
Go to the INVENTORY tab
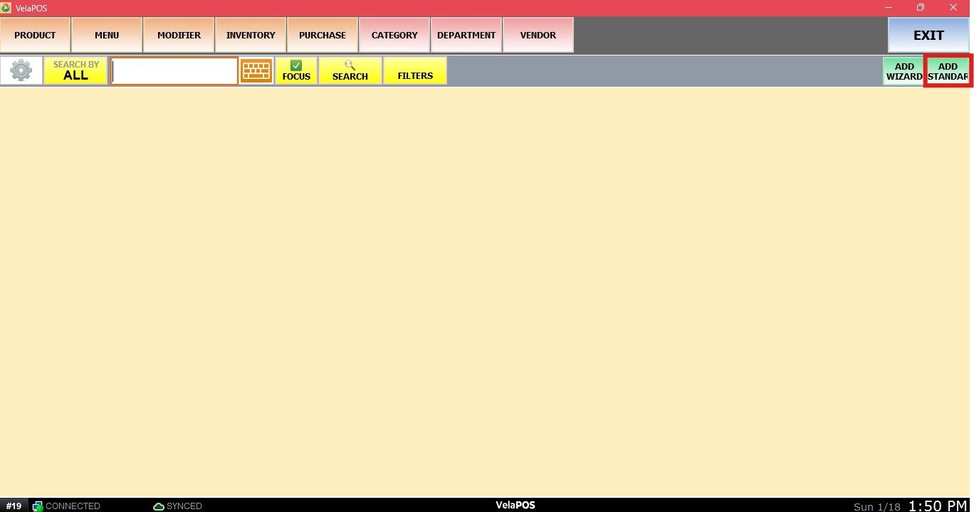tap(251, 35)
